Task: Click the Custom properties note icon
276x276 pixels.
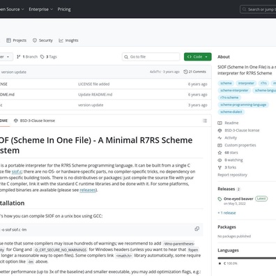Action: (x=220, y=145)
